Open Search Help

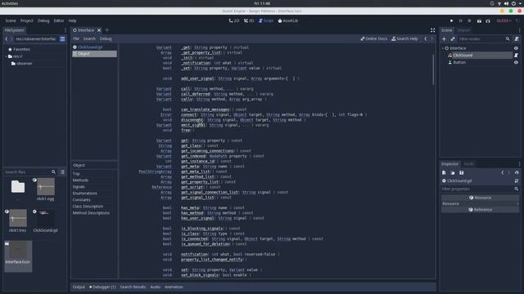[x=404, y=38]
